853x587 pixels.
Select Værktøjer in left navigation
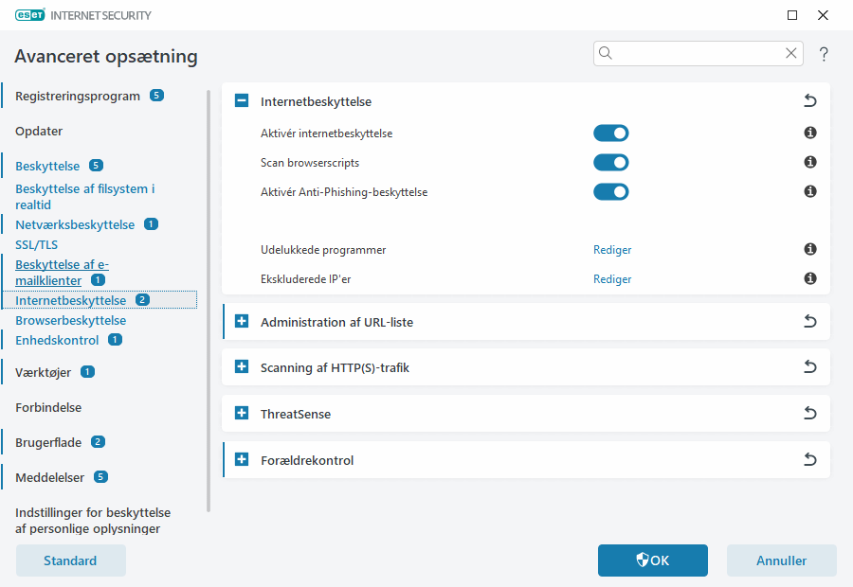coord(45,372)
